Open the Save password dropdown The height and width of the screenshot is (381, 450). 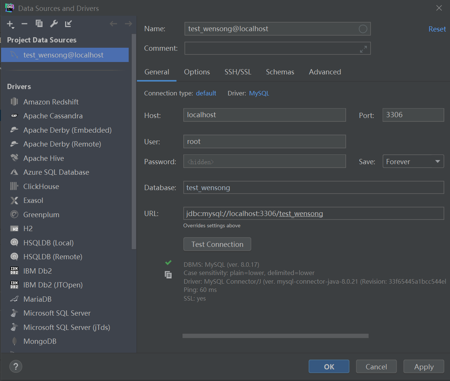pyautogui.click(x=413, y=162)
